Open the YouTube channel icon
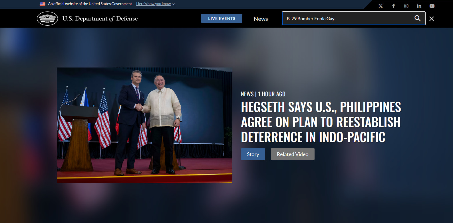The image size is (453, 223). (x=432, y=6)
